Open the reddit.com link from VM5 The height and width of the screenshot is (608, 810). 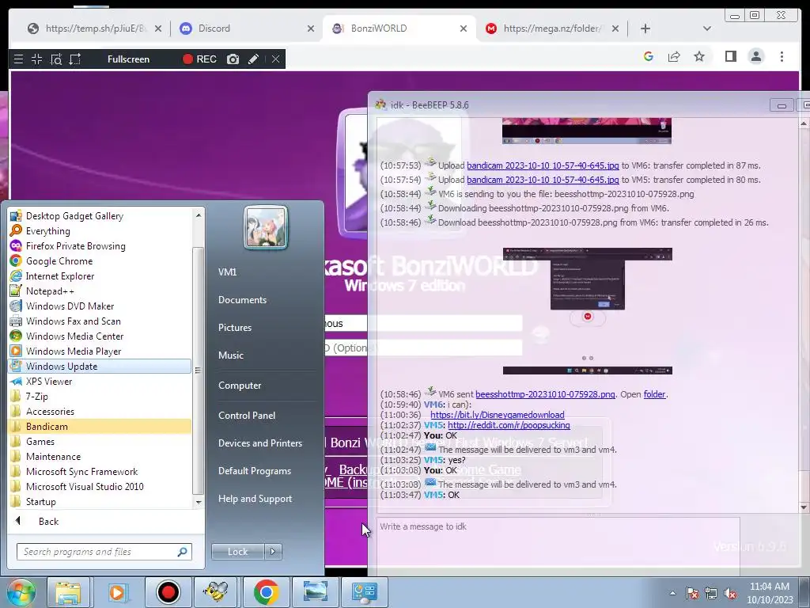coord(509,425)
